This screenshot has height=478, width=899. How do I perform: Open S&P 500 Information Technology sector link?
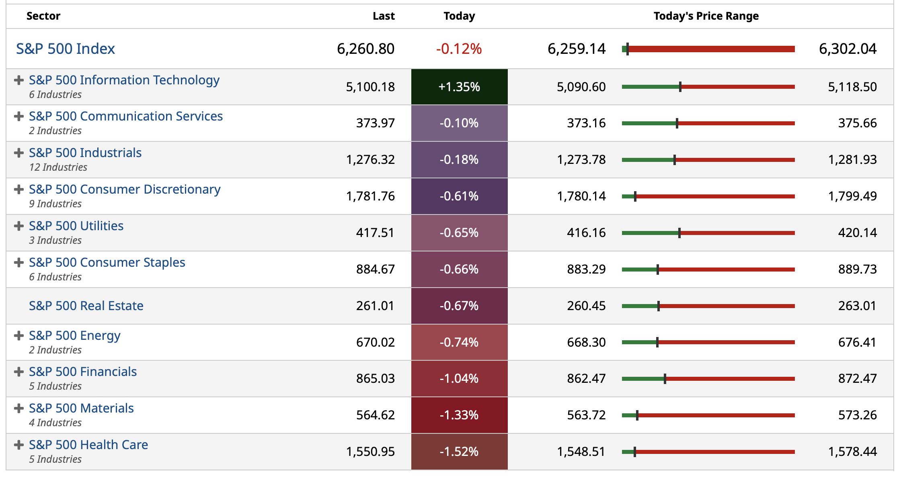[x=124, y=80]
